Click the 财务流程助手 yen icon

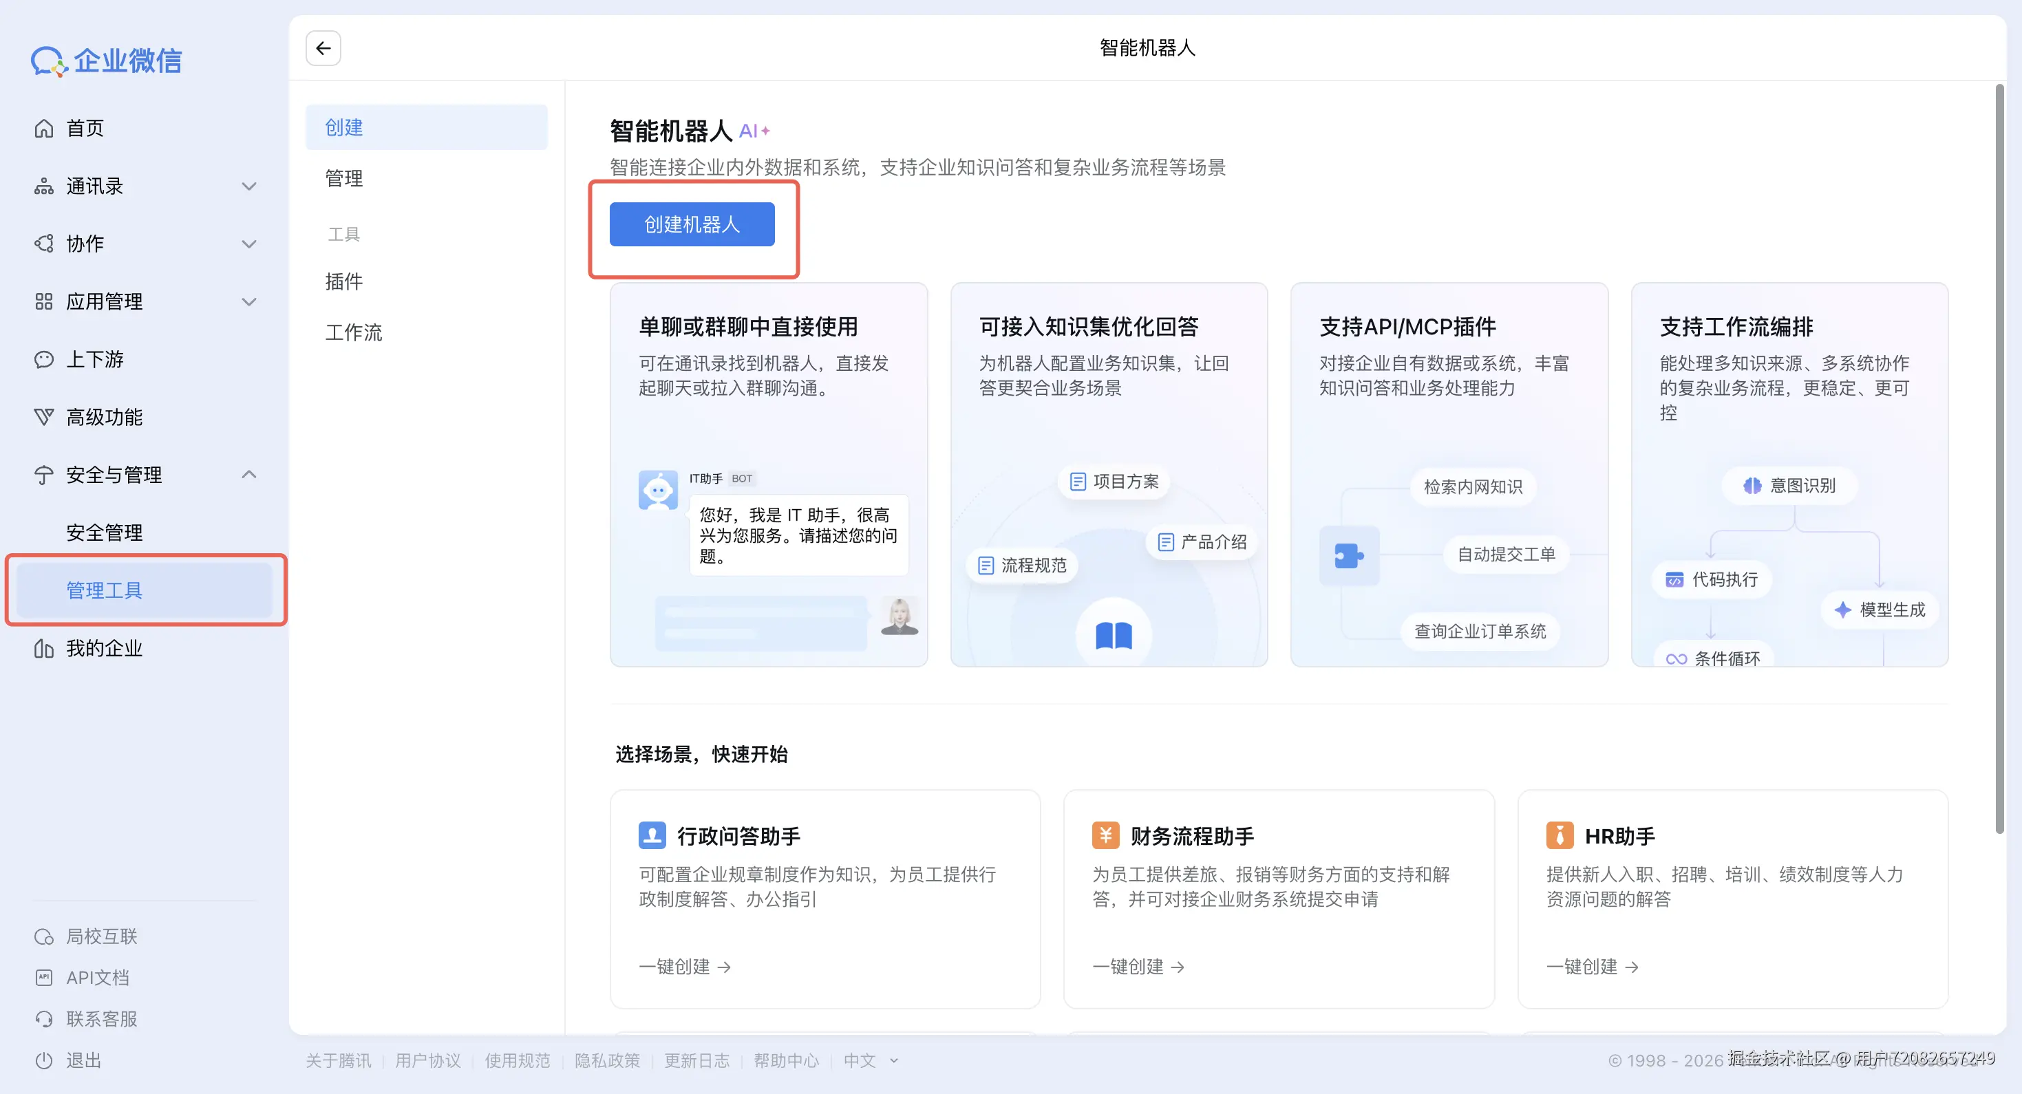click(x=1105, y=835)
